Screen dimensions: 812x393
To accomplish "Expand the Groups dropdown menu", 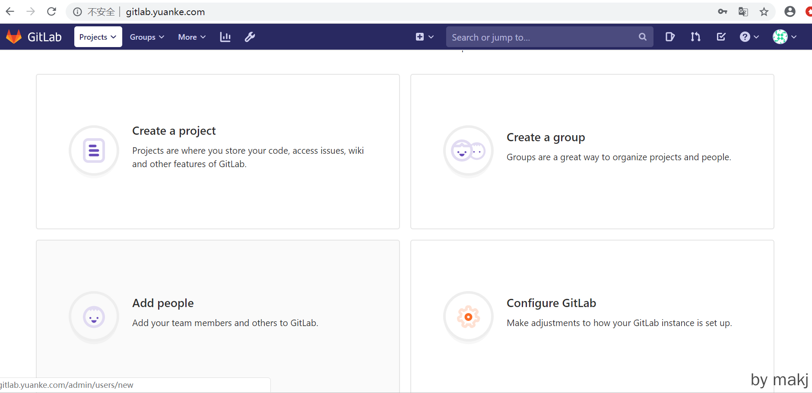I will [x=147, y=37].
